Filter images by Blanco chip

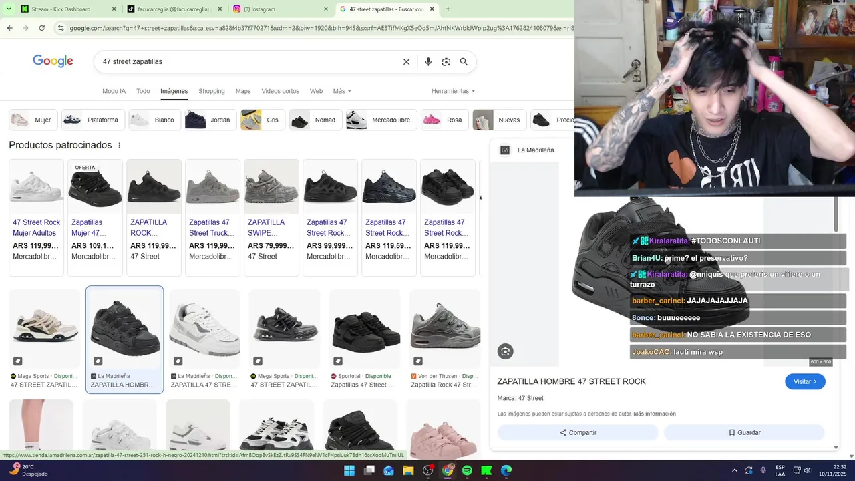[x=154, y=120]
